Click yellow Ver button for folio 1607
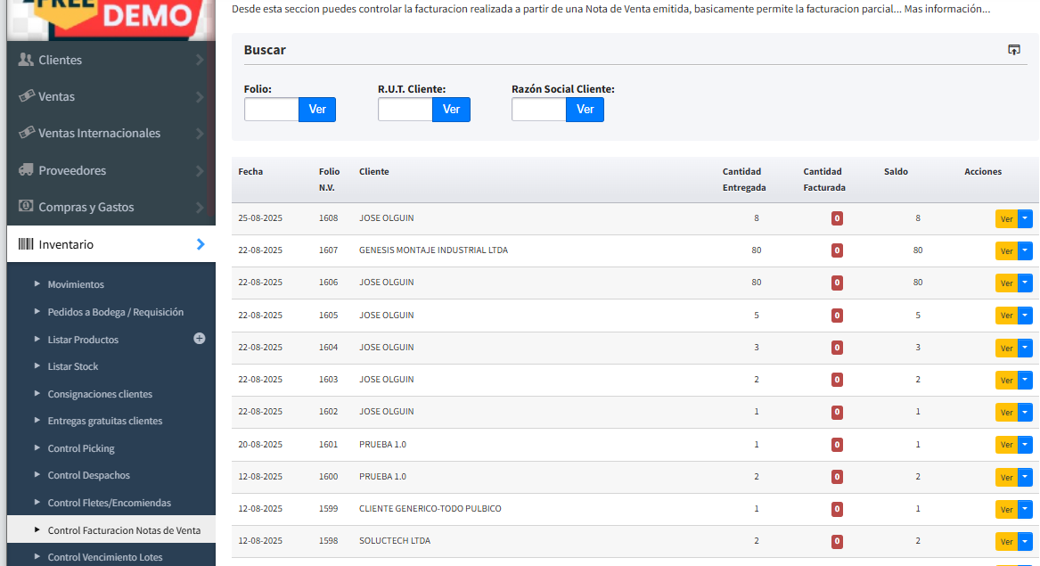This screenshot has width=1040, height=566. 1007,250
